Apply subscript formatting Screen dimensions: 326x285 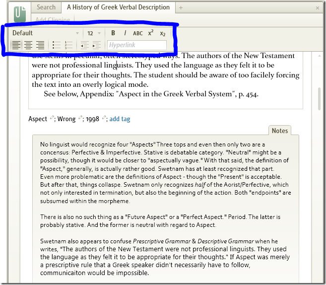(x=163, y=33)
